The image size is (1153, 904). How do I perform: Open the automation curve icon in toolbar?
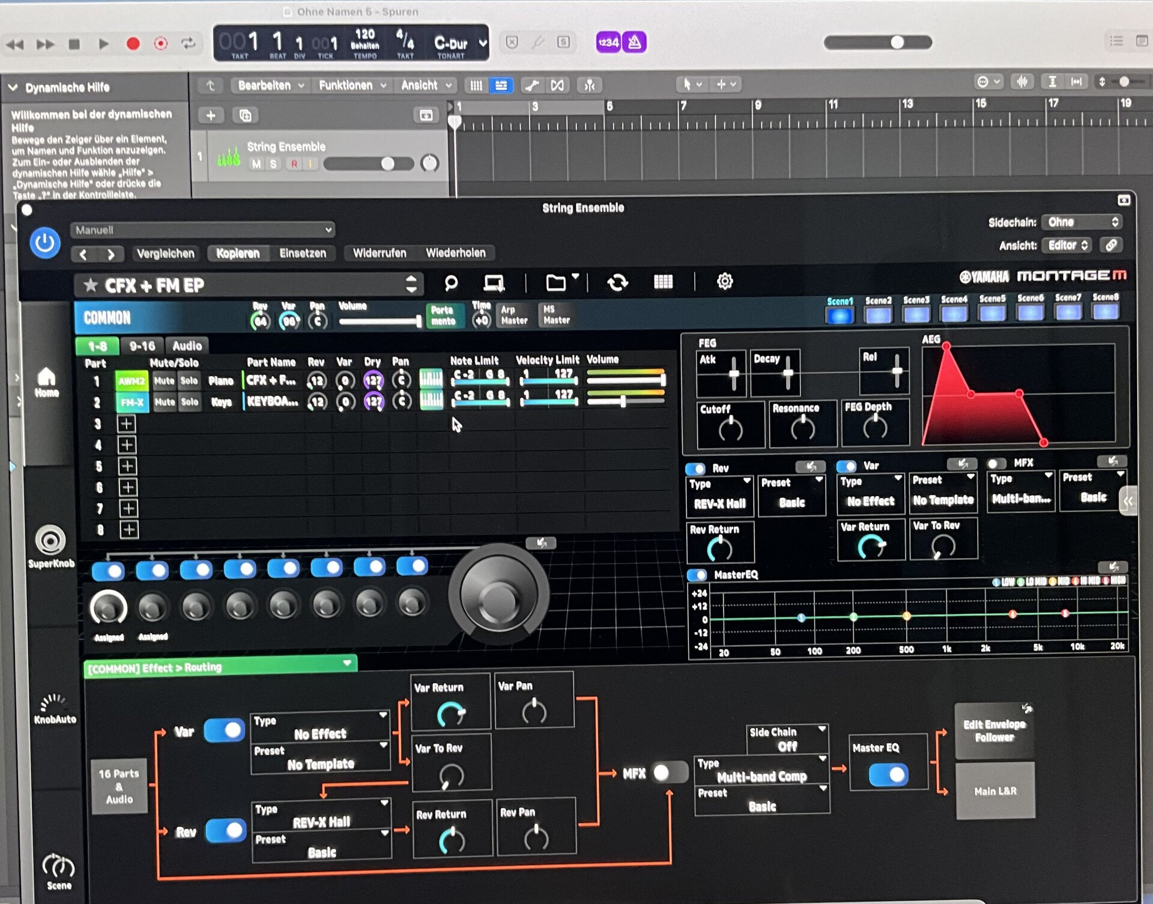coord(531,85)
